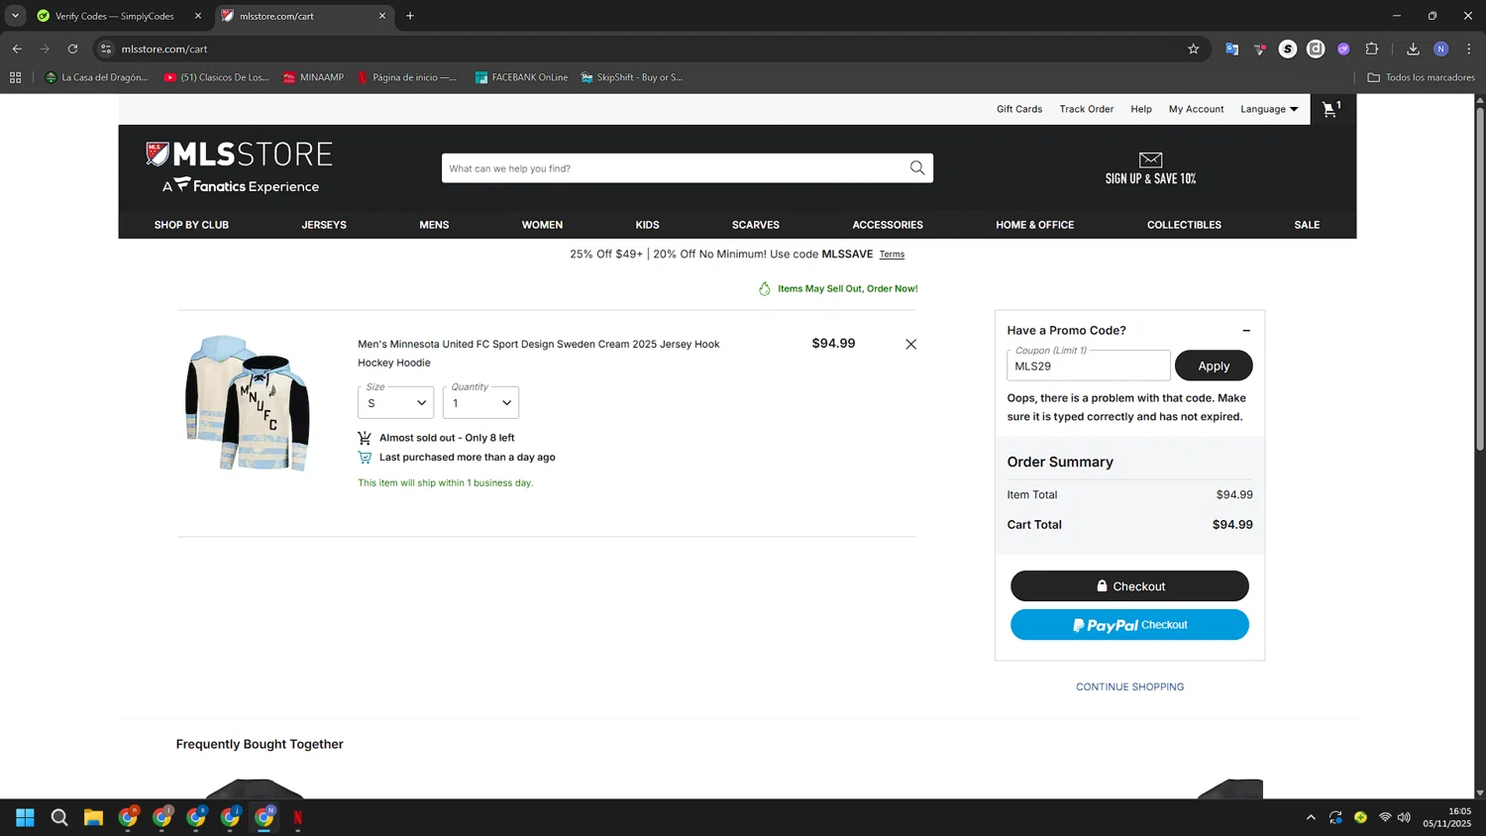The image size is (1486, 836).
Task: Open Shop By Club menu
Action: click(191, 225)
